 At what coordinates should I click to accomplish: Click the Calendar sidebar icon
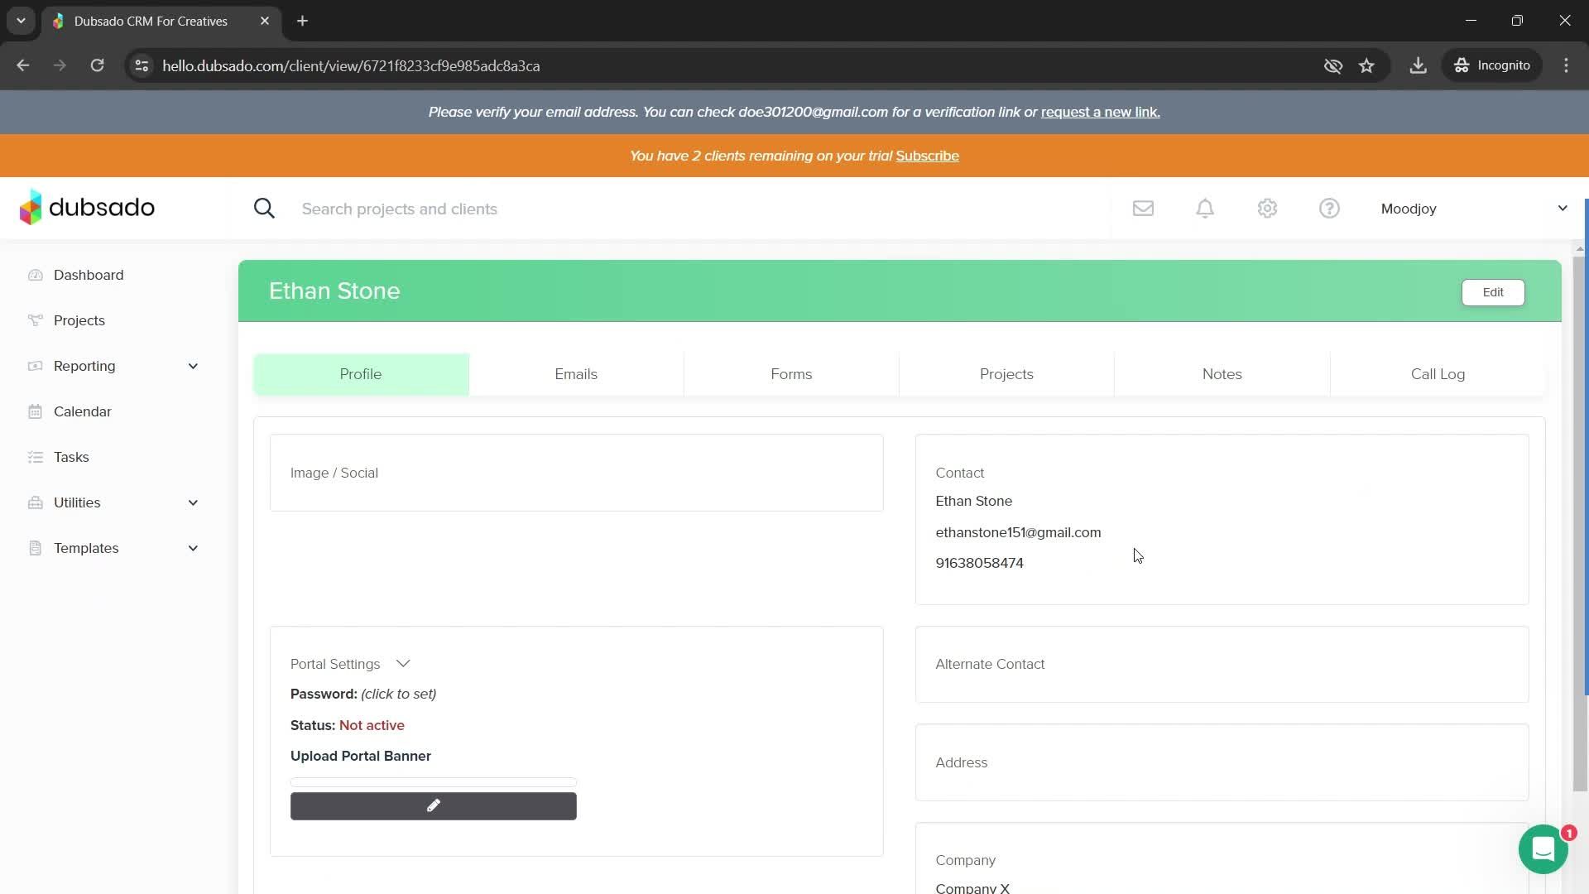tap(35, 411)
